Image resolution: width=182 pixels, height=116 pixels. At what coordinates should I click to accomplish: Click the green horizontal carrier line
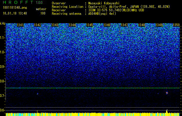93,88
